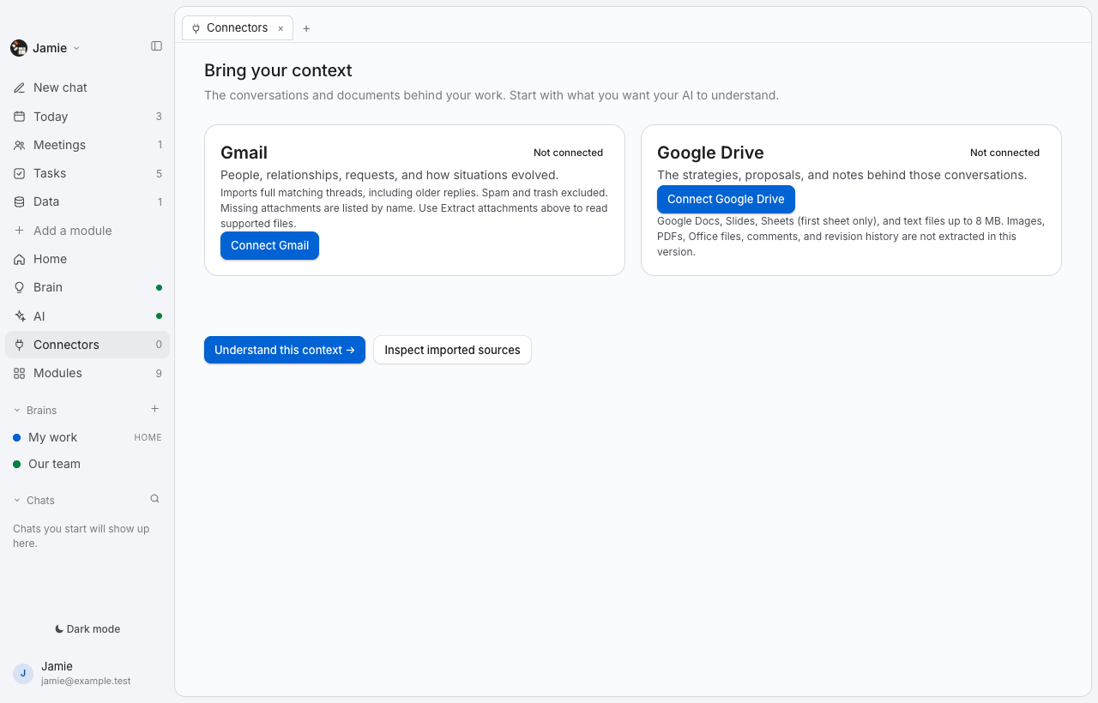The width and height of the screenshot is (1098, 703).
Task: Open the Jamie workspace dropdown chevron
Action: pos(76,48)
